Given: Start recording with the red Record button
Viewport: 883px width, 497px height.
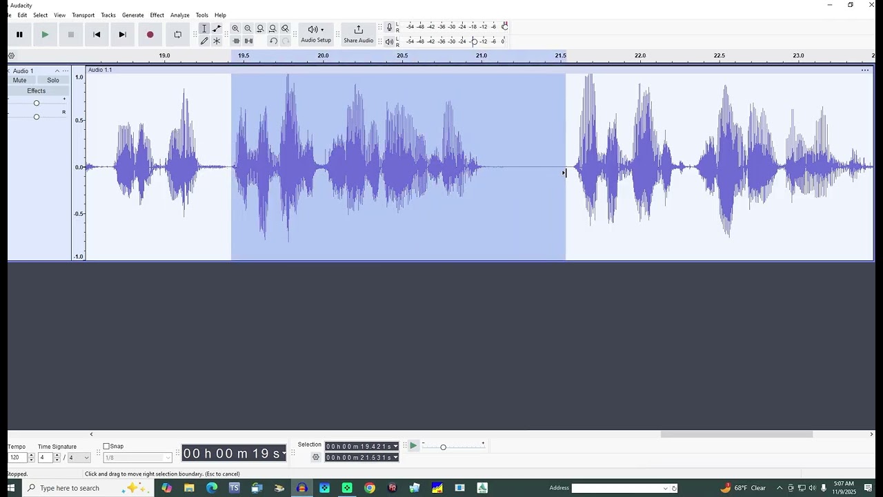Looking at the screenshot, I should click(x=150, y=35).
